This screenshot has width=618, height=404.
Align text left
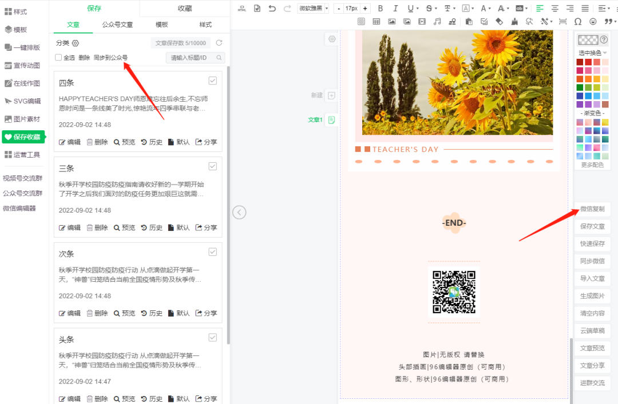[x=540, y=8]
